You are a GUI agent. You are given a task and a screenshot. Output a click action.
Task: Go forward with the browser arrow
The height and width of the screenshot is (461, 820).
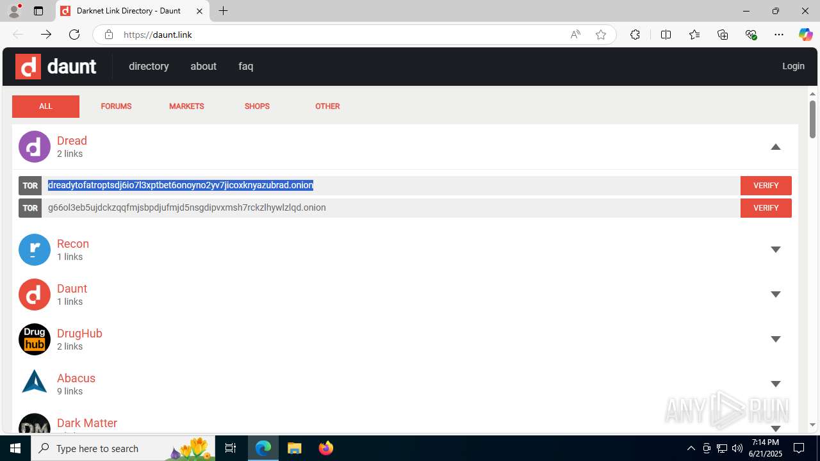46,35
